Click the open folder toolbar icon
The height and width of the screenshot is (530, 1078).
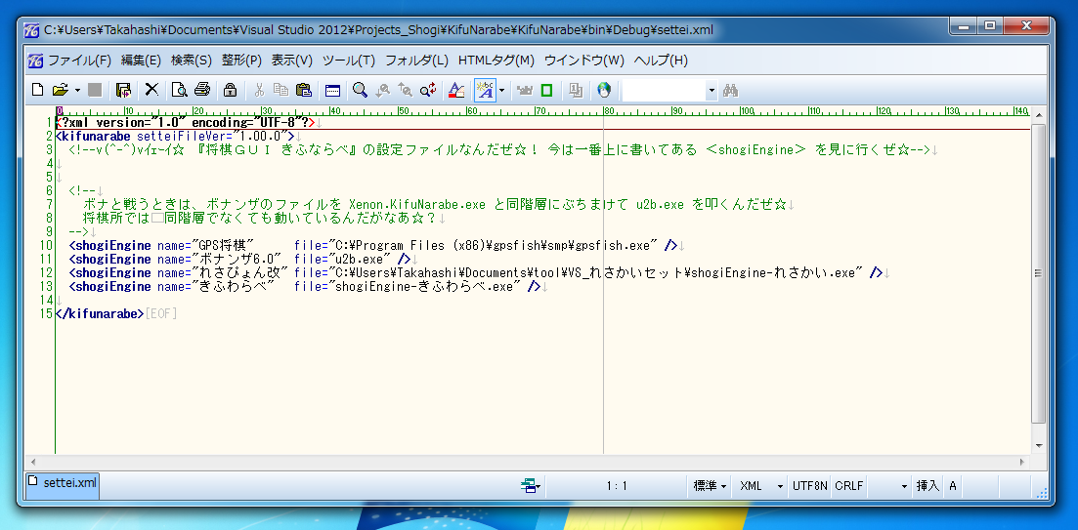coord(62,90)
